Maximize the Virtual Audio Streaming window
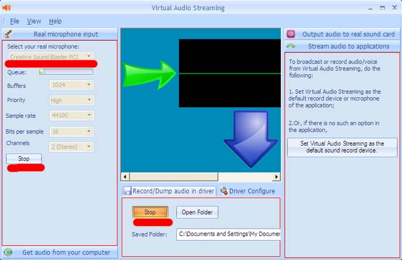 [x=383, y=8]
